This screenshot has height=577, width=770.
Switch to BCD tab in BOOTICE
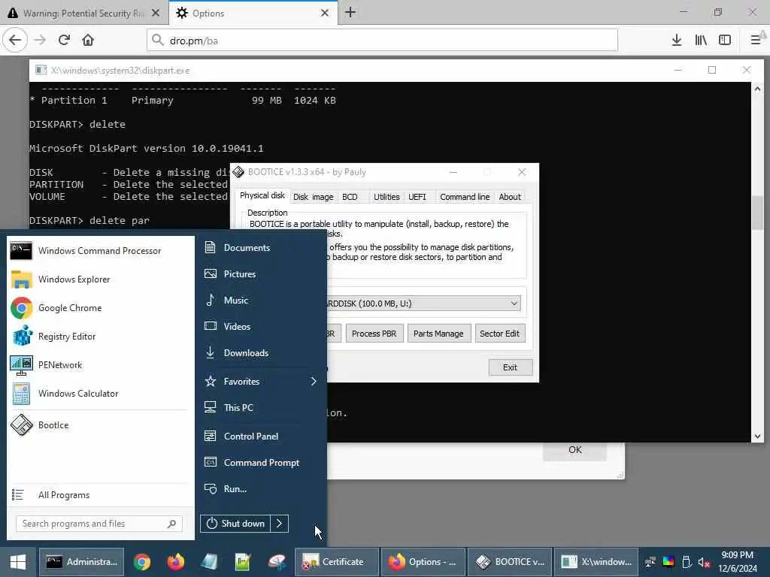click(350, 197)
